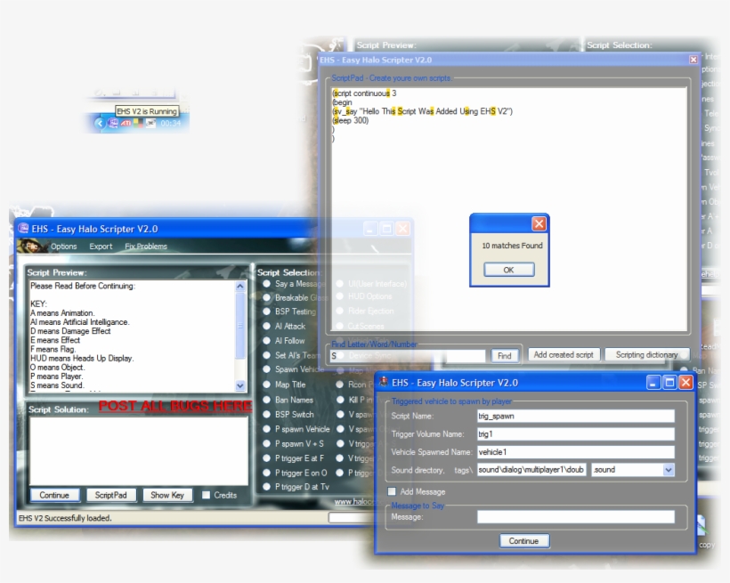Click the EHS icon on the main window titlebar
Viewport: 730px width, 583px height.
pyautogui.click(x=21, y=229)
